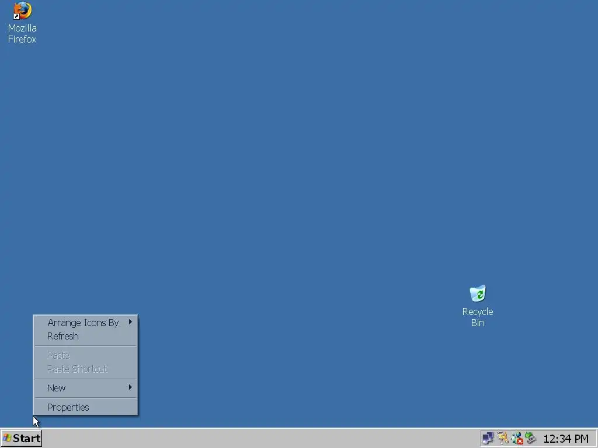The image size is (598, 448).
Task: Click the 12:34 PM taskbar clock
Action: pyautogui.click(x=565, y=439)
